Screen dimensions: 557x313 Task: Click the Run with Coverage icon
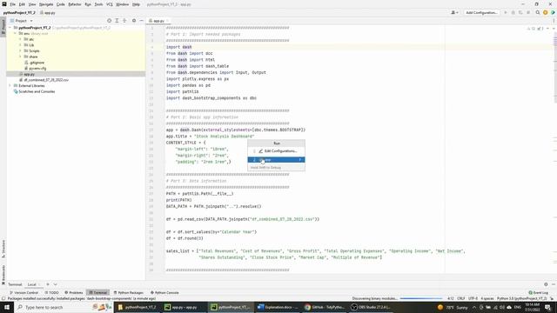tap(520, 12)
